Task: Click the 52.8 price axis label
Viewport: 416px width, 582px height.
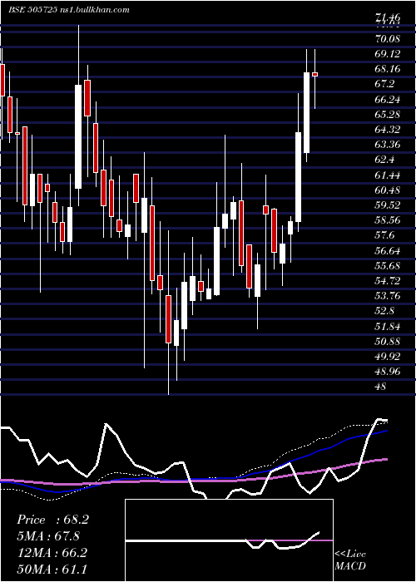Action: pyautogui.click(x=384, y=311)
